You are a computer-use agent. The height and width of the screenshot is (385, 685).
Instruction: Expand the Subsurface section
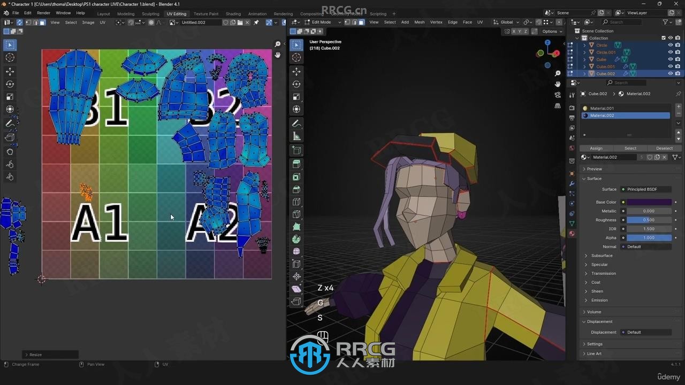coord(602,256)
